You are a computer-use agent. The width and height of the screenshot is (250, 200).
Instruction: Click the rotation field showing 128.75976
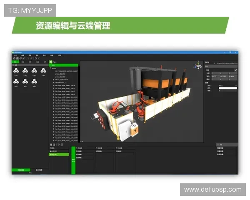pyautogui.click(x=224, y=76)
